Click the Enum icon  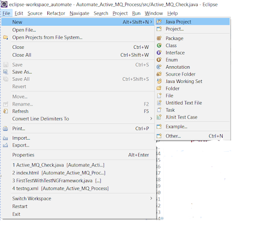pyautogui.click(x=159, y=60)
